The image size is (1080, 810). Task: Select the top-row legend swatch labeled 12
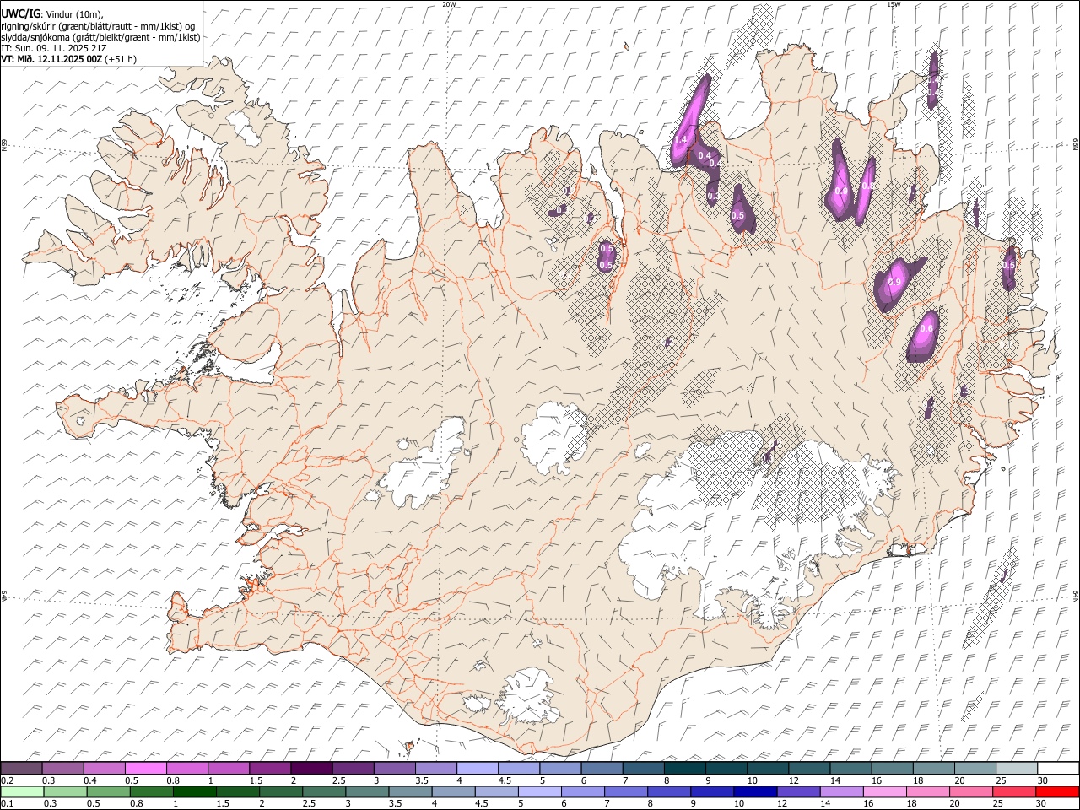(809, 769)
